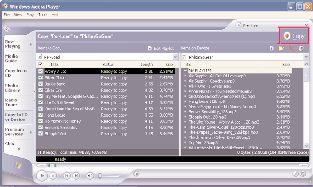Click the Play button
Viewport: 313px width, 187px height.
coord(42,176)
